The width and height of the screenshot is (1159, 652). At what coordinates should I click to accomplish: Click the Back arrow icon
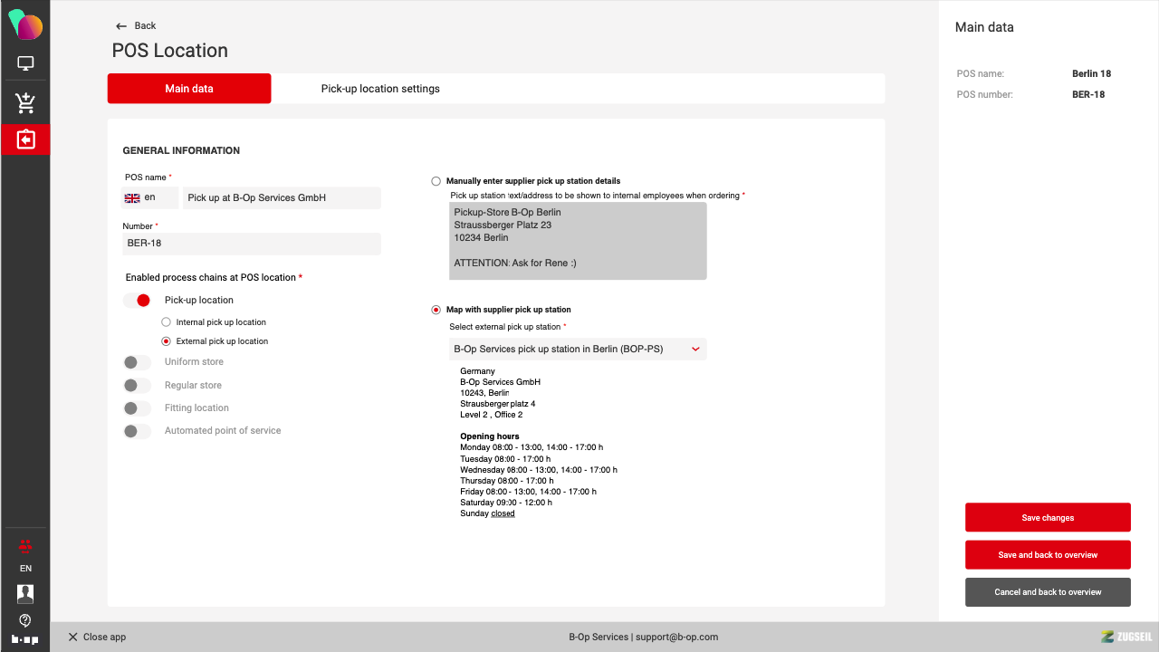tap(121, 26)
